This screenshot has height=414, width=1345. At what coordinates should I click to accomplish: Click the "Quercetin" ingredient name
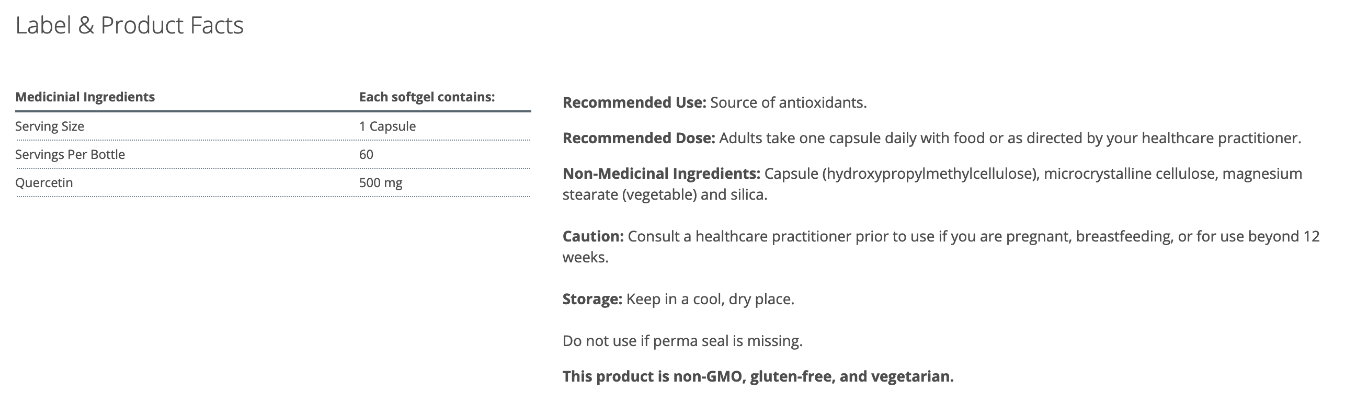[44, 183]
